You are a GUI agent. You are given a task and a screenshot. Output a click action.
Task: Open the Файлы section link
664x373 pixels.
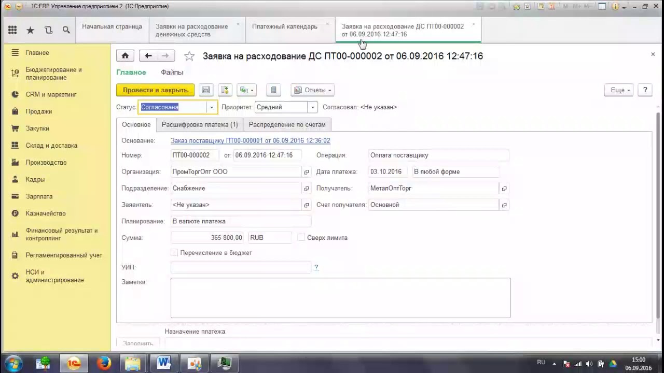click(172, 73)
